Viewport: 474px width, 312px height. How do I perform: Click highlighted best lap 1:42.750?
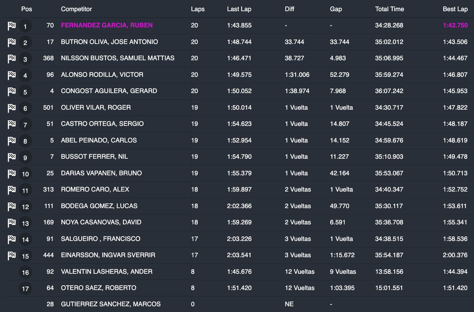click(455, 25)
